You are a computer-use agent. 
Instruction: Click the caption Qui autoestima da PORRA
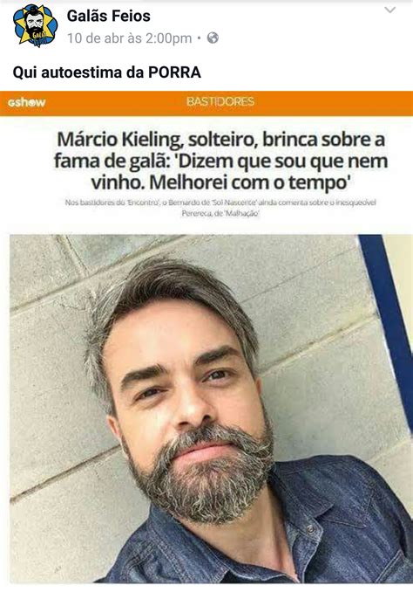(106, 72)
